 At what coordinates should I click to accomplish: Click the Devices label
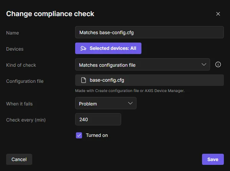[x=15, y=49]
